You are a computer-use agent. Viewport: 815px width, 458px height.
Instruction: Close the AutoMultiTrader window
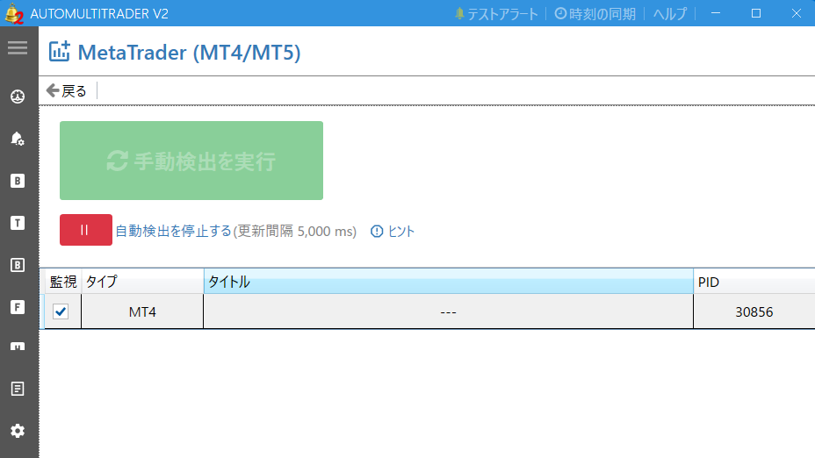tap(797, 13)
